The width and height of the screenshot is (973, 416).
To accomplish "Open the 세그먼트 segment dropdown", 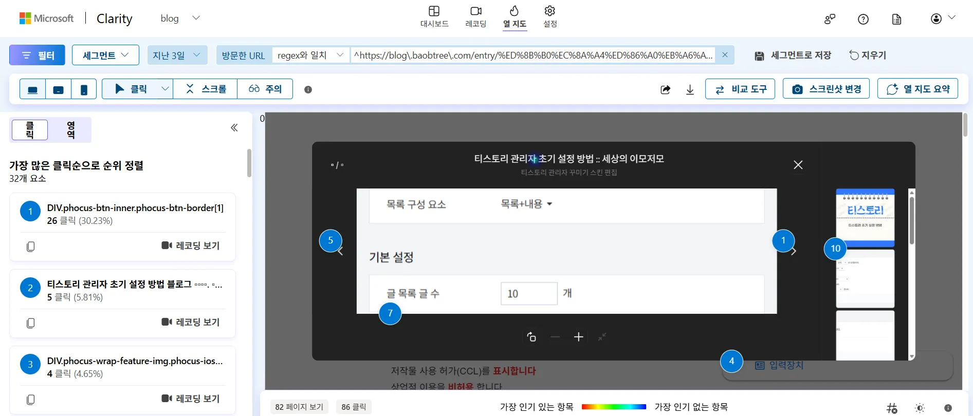I will click(x=105, y=55).
